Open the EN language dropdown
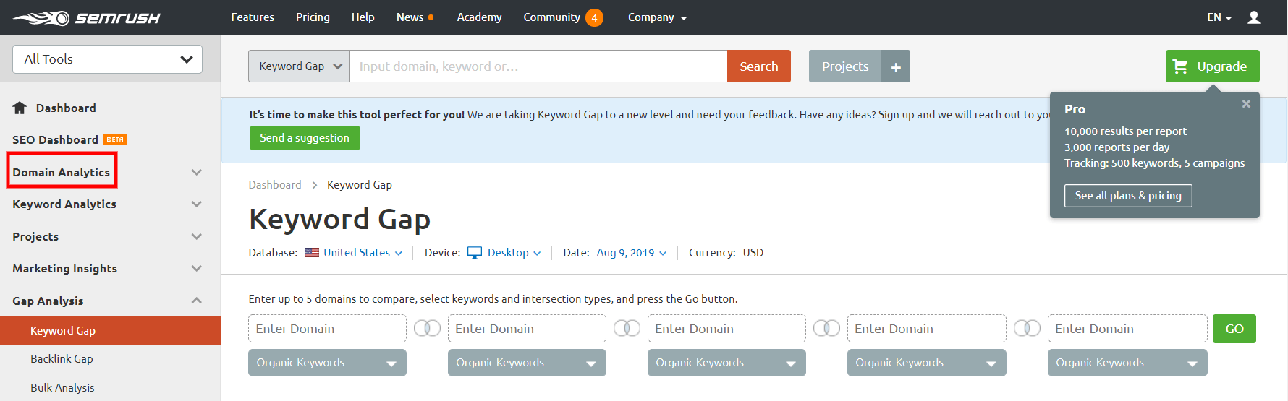The height and width of the screenshot is (401, 1288). [1219, 17]
